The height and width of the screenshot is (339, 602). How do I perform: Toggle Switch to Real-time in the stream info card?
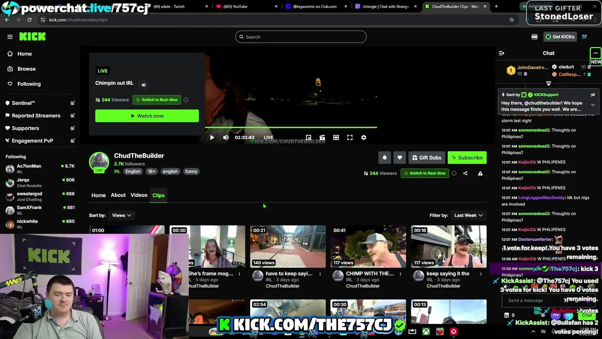[157, 100]
